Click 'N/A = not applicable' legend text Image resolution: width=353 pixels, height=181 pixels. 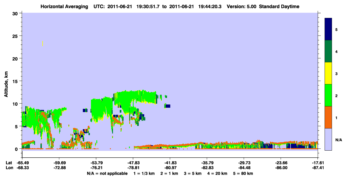[107, 173]
